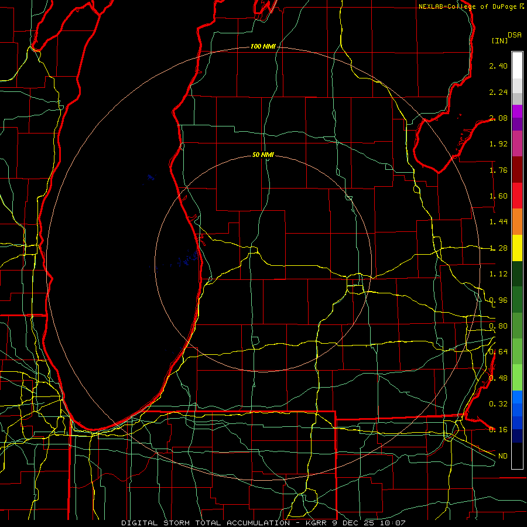
Task: Click the 0.32 scale value
Action: tap(498, 403)
